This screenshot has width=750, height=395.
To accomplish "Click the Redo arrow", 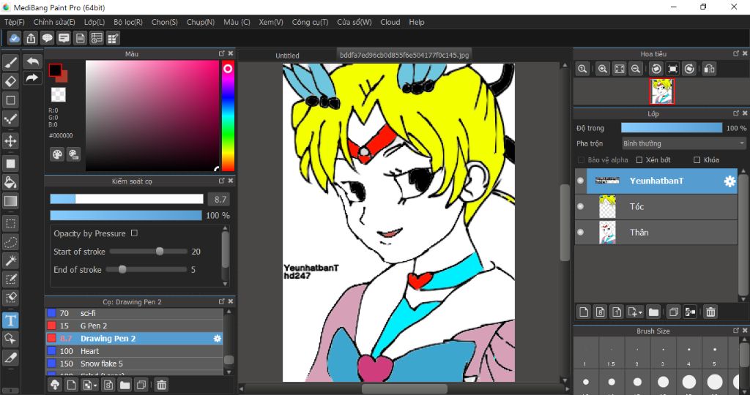I will click(32, 78).
